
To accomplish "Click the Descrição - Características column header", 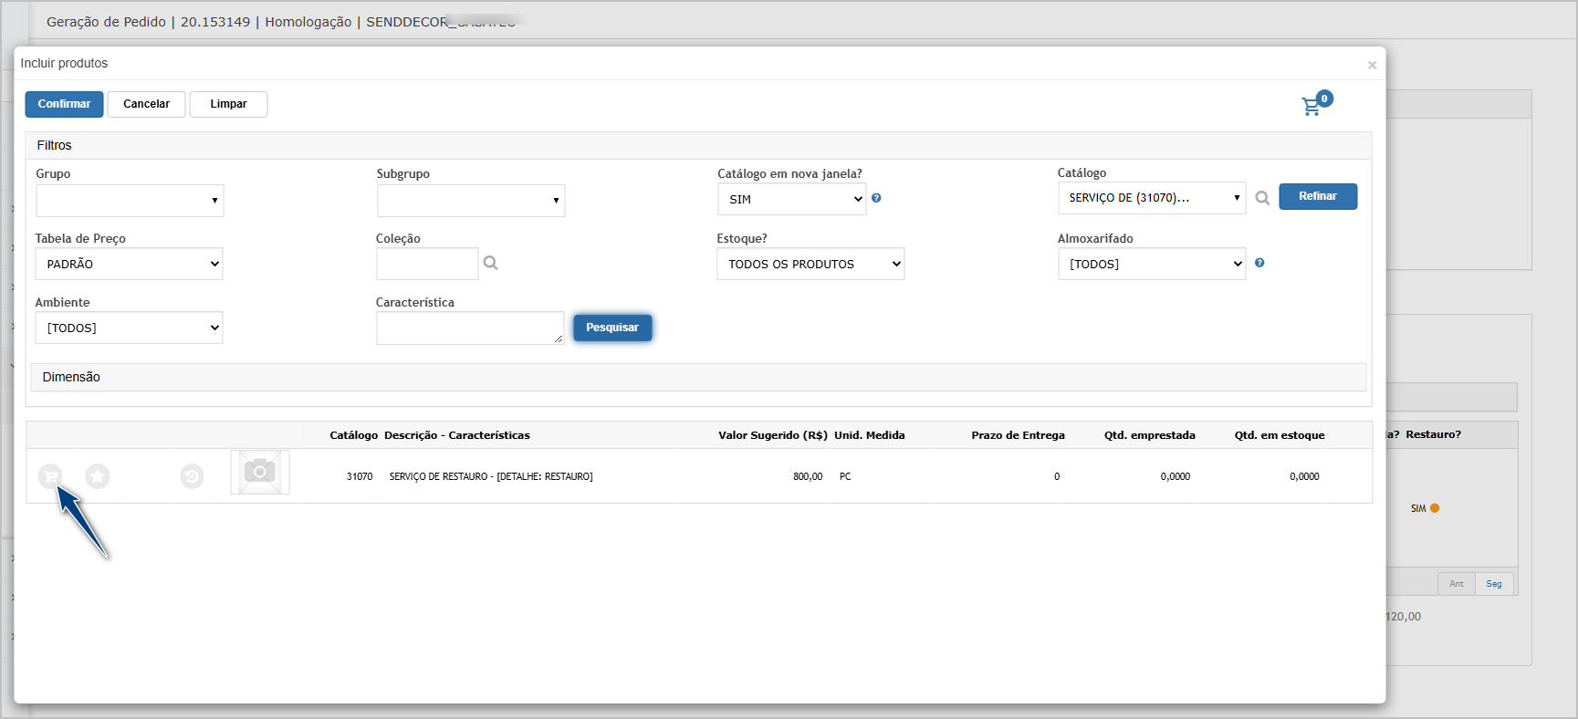I will tap(457, 435).
